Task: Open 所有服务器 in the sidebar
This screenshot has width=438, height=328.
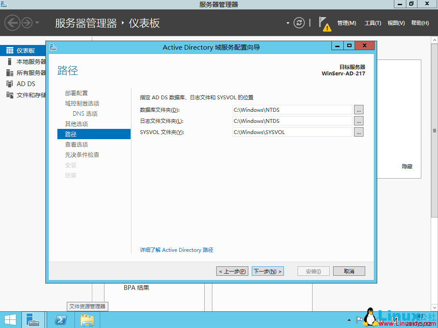Action: pos(26,72)
